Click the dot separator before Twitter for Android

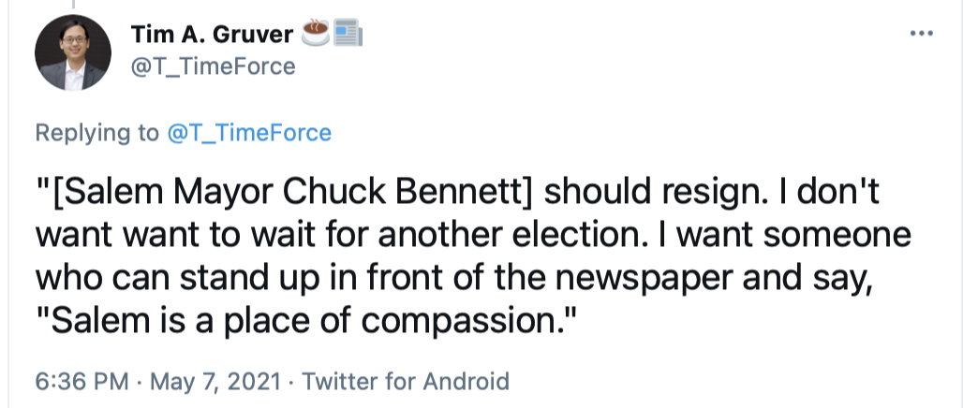click(291, 382)
